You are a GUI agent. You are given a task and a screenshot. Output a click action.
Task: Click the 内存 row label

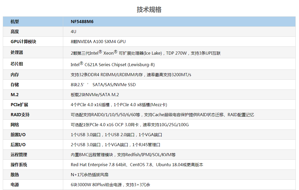tap(15, 75)
